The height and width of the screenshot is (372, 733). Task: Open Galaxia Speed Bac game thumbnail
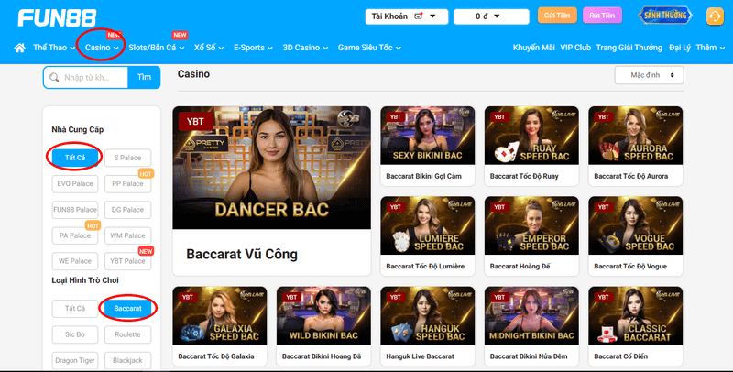coord(220,315)
